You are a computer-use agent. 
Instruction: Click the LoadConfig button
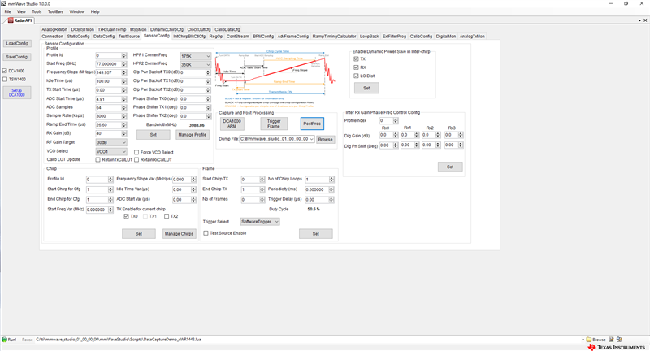17,44
